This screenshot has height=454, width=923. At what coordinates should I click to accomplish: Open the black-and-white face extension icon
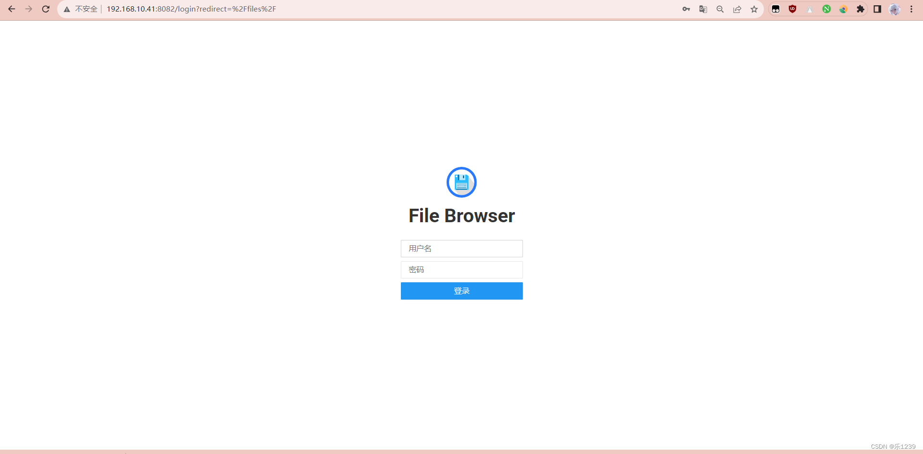(775, 9)
